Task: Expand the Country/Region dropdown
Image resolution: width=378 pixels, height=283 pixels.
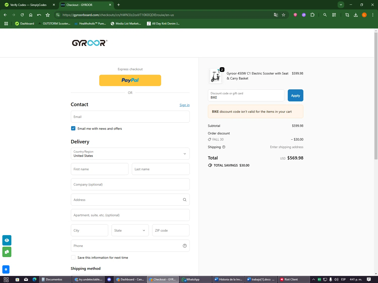Action: coord(130,154)
